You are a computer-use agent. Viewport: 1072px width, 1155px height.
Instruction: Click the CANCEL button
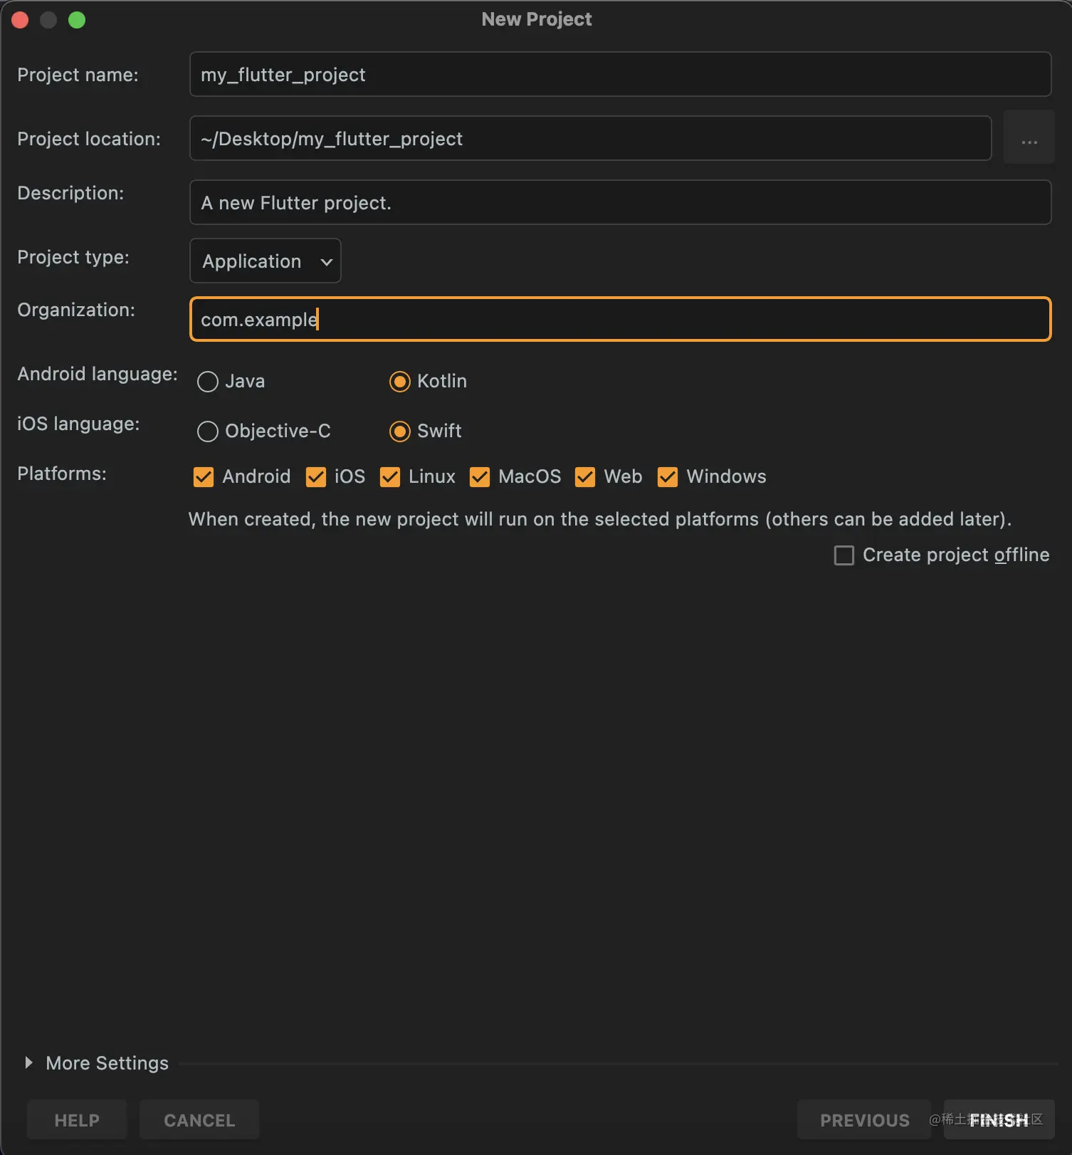click(199, 1120)
